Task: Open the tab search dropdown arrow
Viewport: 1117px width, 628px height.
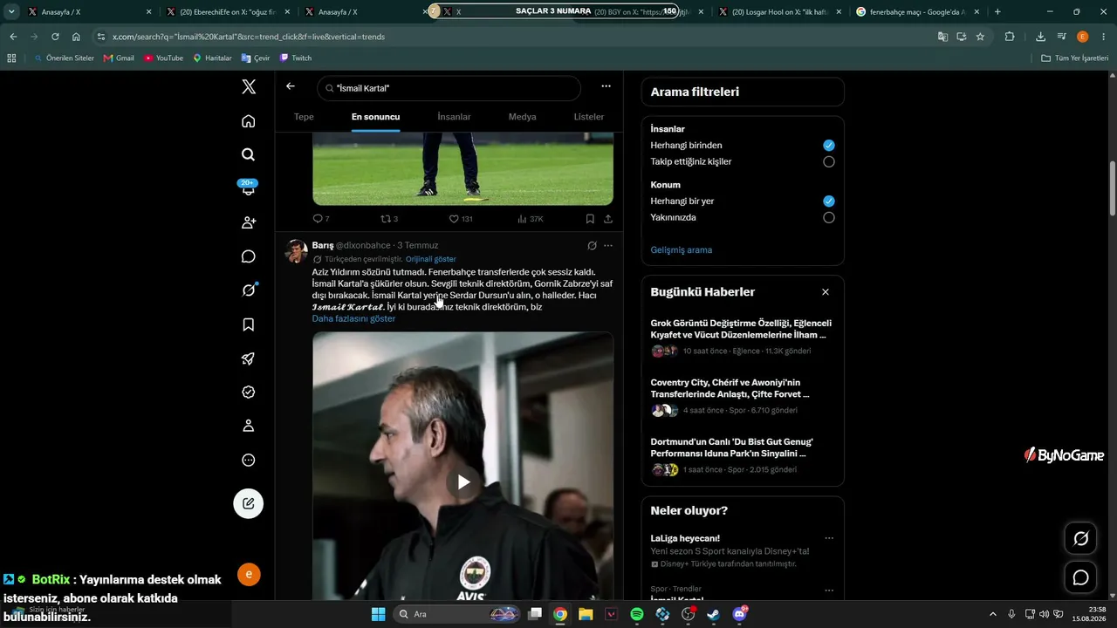Action: pyautogui.click(x=11, y=12)
